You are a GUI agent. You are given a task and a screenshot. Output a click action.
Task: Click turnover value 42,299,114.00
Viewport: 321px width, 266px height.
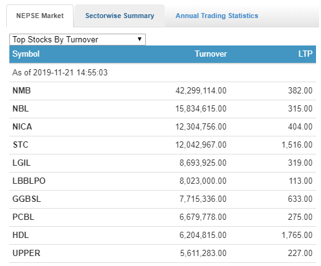(x=201, y=91)
